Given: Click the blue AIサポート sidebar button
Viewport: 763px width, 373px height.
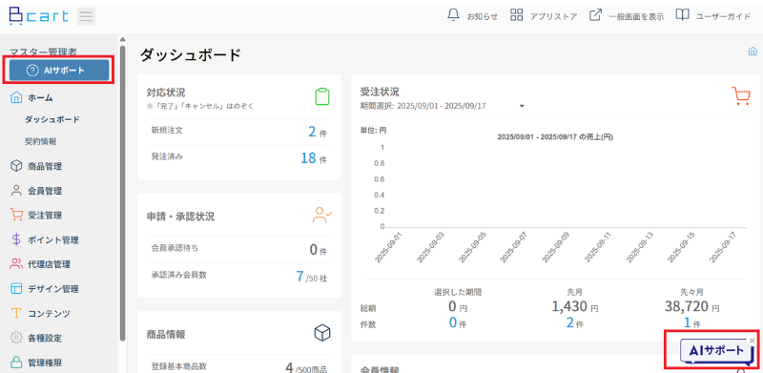Looking at the screenshot, I should click(x=59, y=71).
